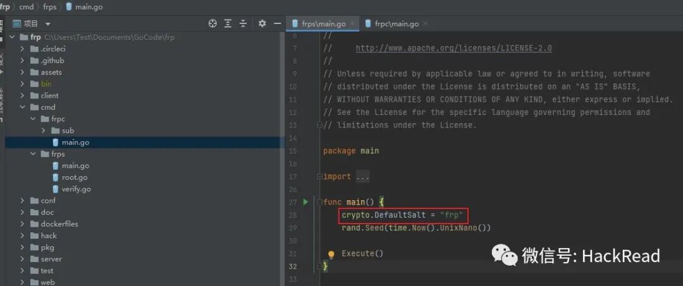The height and width of the screenshot is (286, 683).
Task: Click fold marker beside func main
Action: tap(320, 202)
